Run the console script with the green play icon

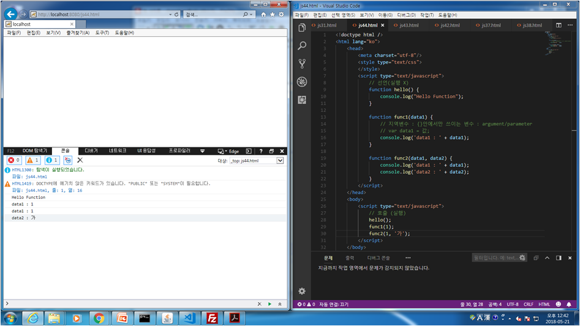(x=269, y=304)
